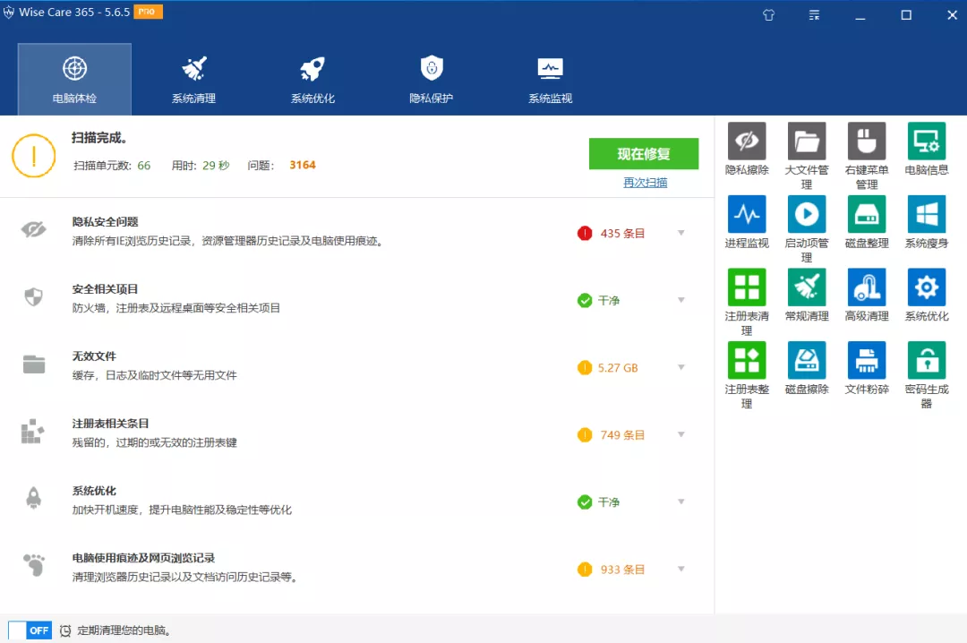Click the rocket icon beside 系统优化 row

tap(33, 498)
